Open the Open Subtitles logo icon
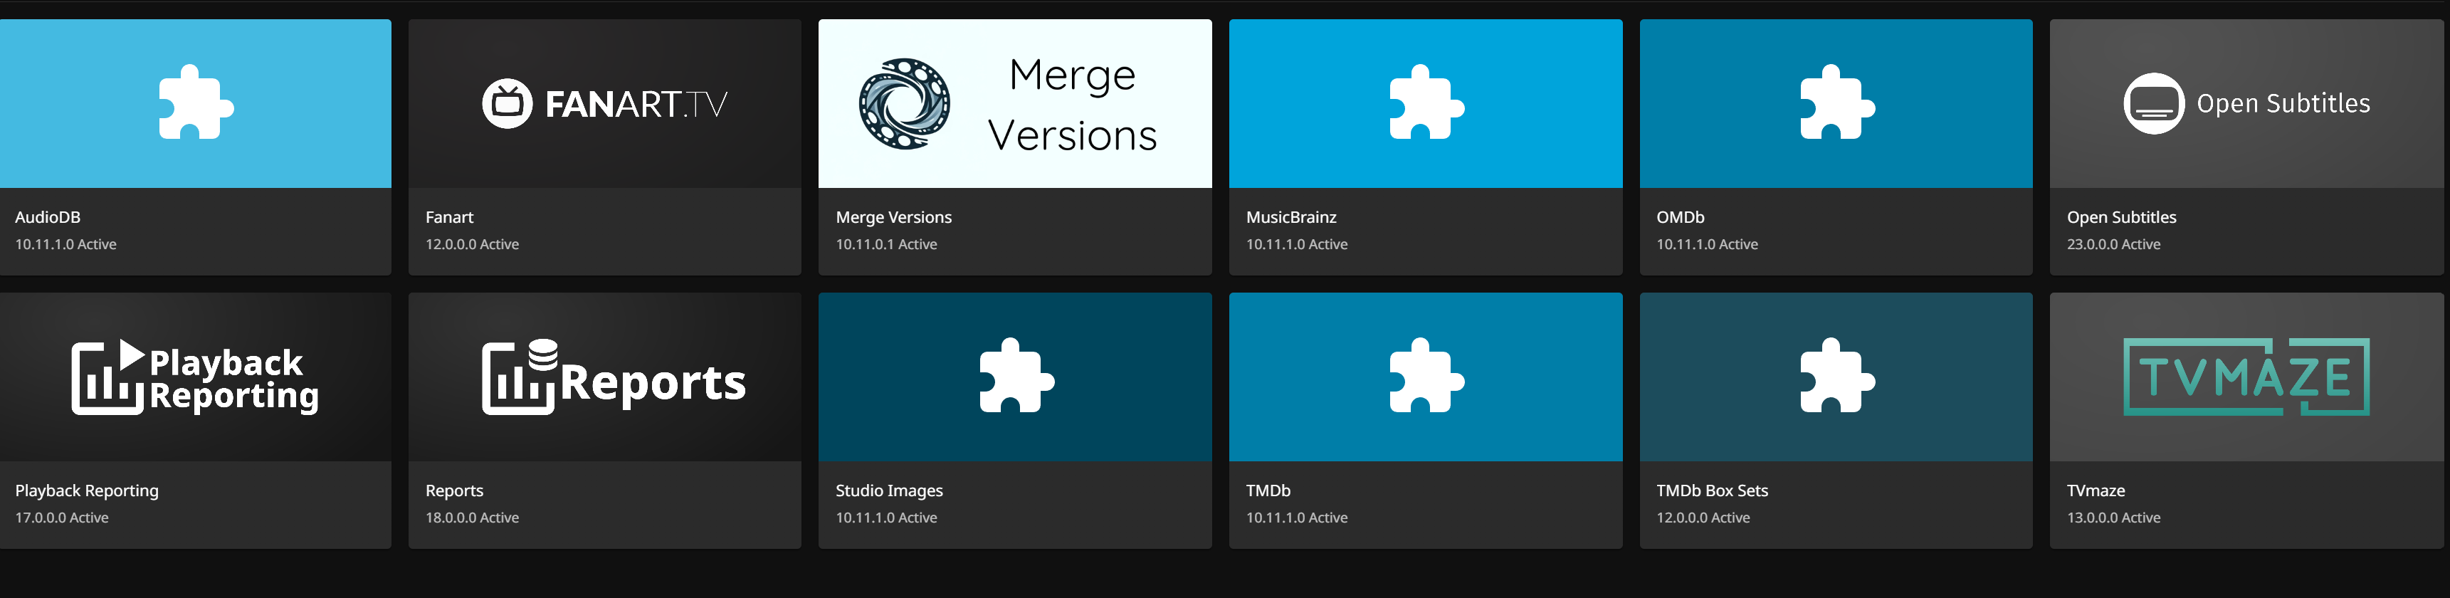2450x598 pixels. pos(2153,104)
